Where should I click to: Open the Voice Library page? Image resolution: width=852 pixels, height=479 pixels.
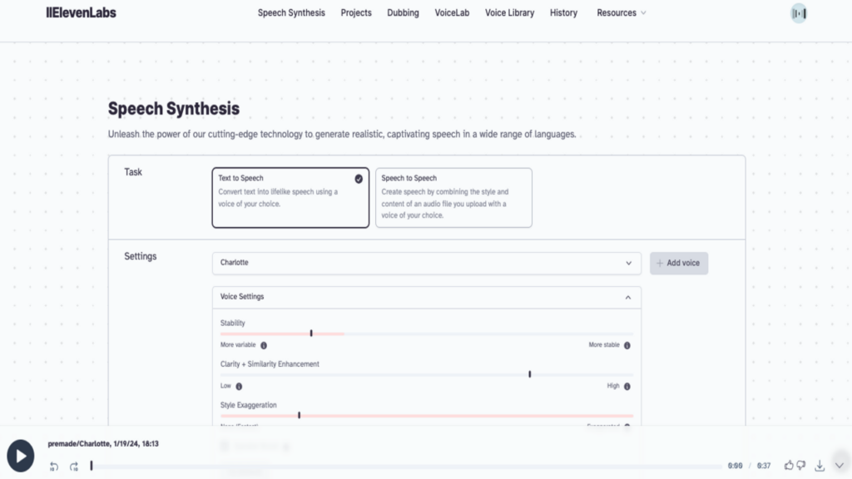click(509, 13)
